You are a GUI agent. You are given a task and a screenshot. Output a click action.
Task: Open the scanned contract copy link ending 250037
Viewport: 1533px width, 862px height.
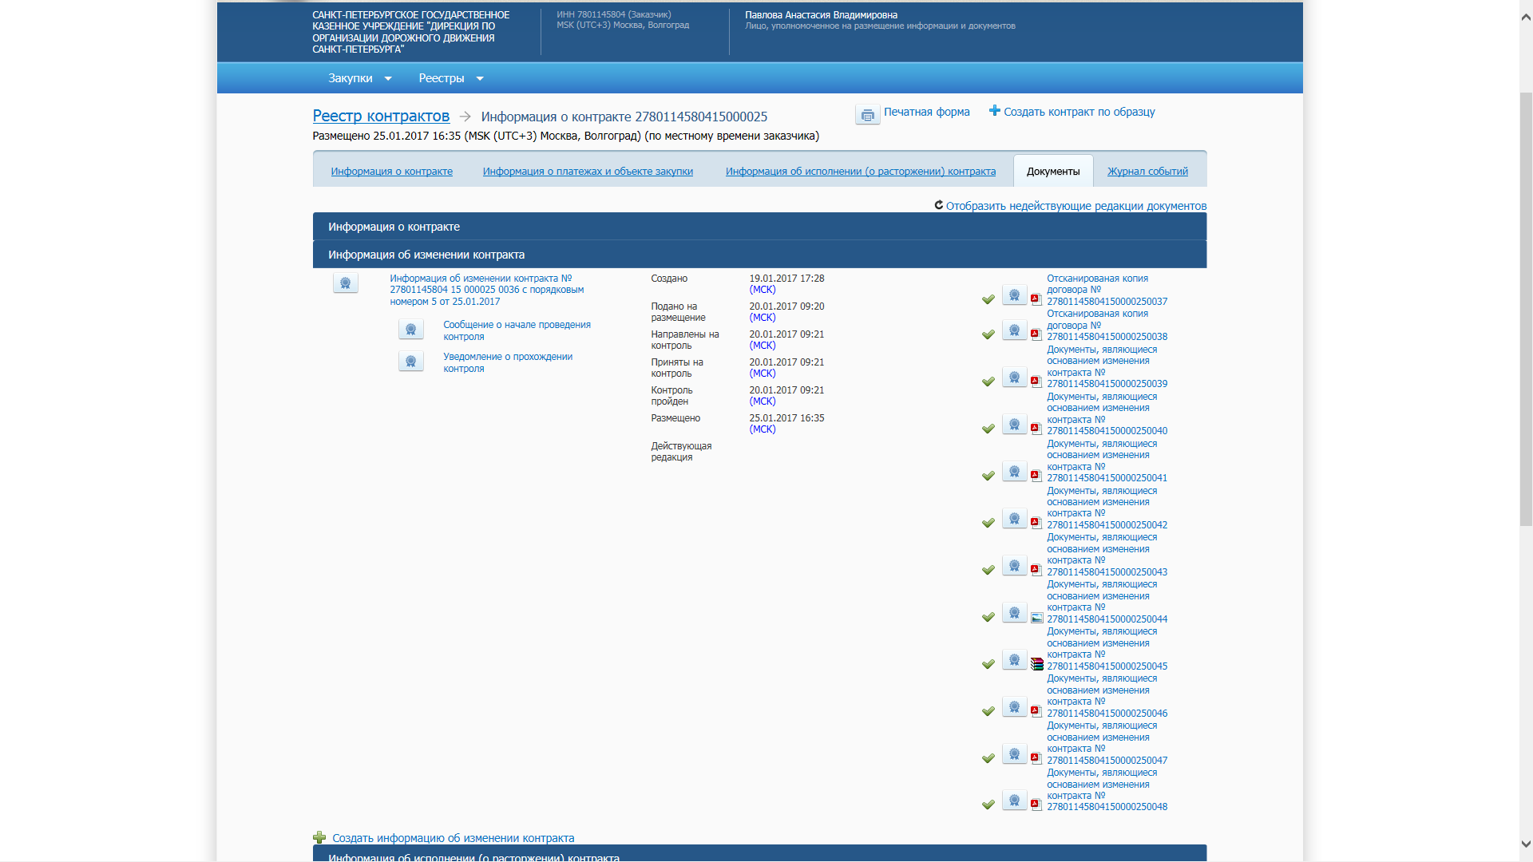click(x=1107, y=290)
